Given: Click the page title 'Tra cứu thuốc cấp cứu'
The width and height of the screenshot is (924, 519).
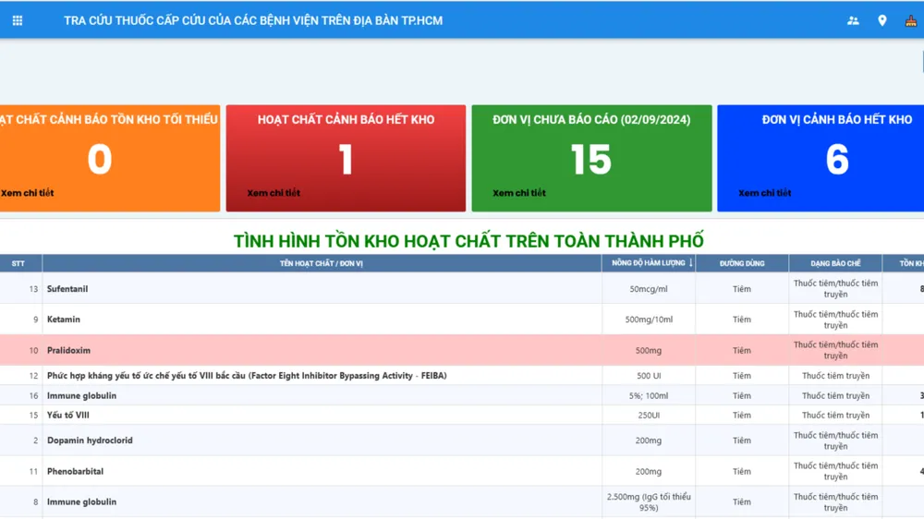Looking at the screenshot, I should 253,20.
